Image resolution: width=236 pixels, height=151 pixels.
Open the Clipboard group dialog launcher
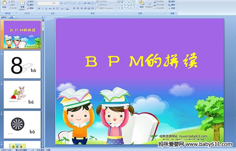[x=16, y=13]
